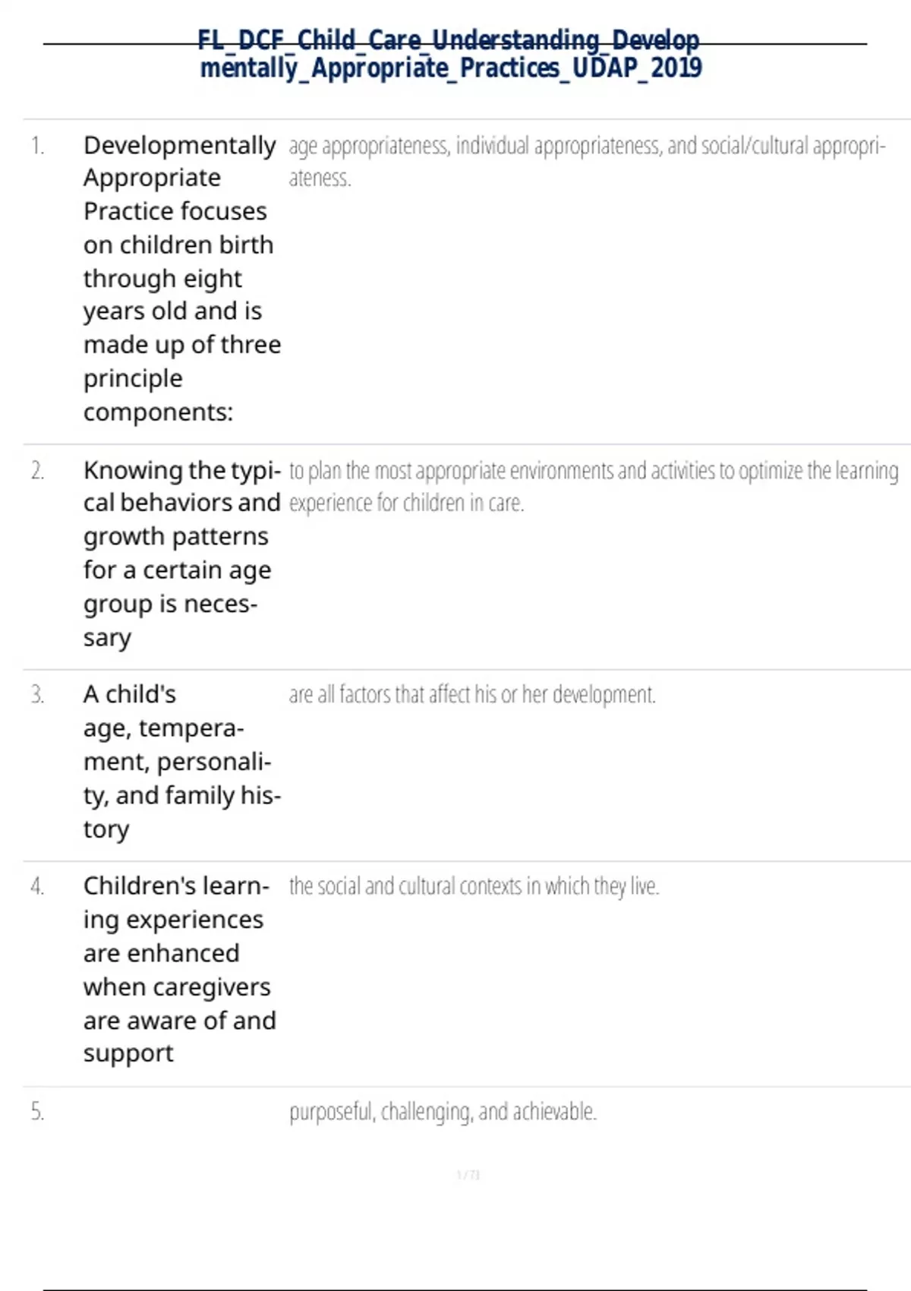The image size is (911, 1291).
Task: Click the faint '1 / 73' page indicator
Action: 468,1175
